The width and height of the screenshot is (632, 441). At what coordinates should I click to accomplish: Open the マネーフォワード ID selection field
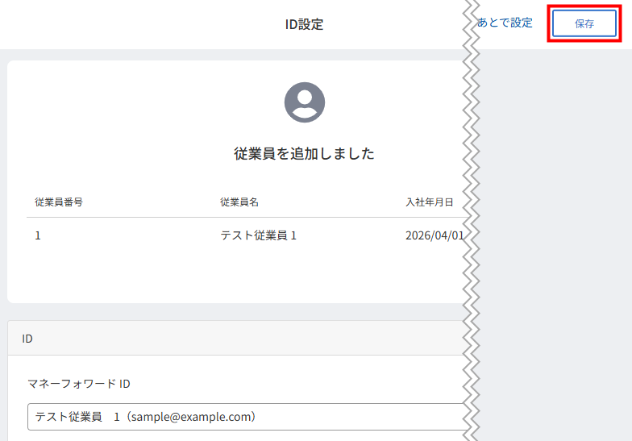pos(242,417)
